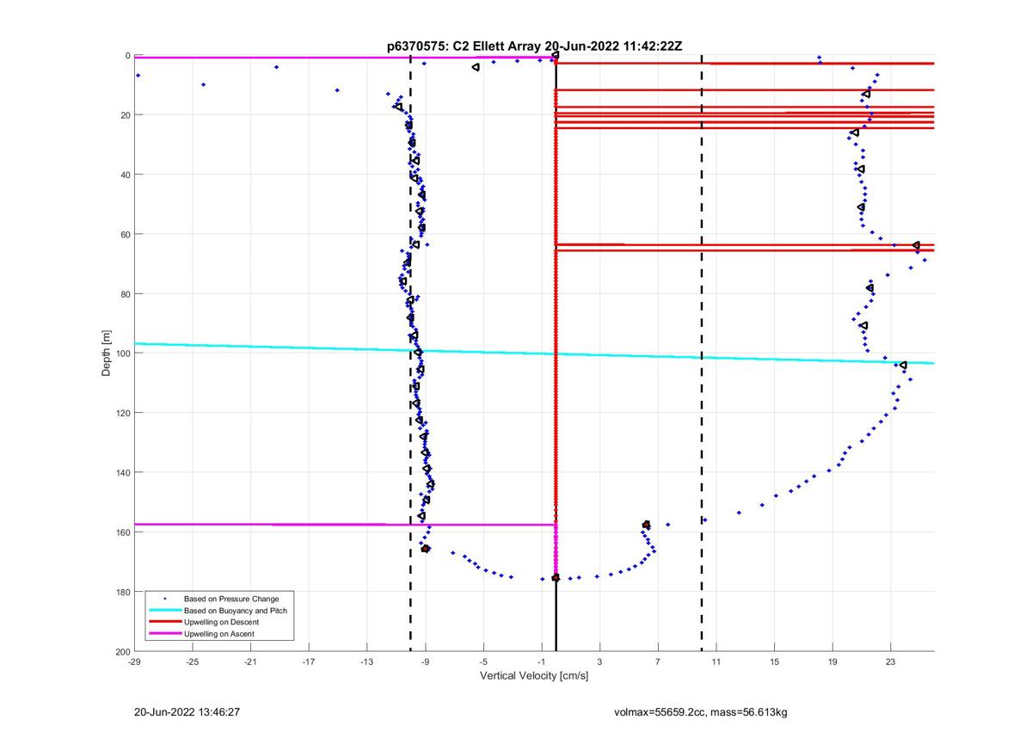Image resolution: width=1032 pixels, height=732 pixels.
Task: Click depth axis tick label 40
Action: click(x=126, y=175)
